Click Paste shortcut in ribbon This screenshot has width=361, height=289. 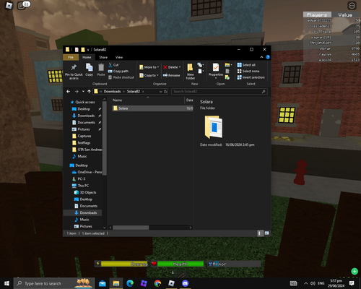[x=121, y=77]
